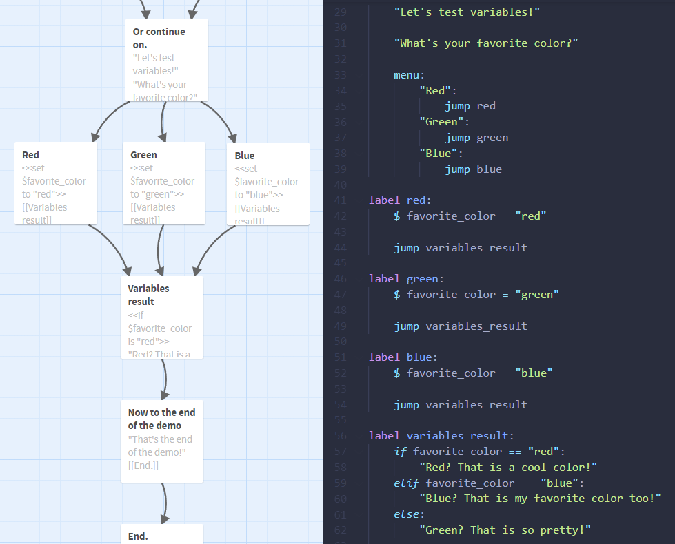Click the "label green:" code line
Viewport: 675px width, 544px height.
[406, 279]
